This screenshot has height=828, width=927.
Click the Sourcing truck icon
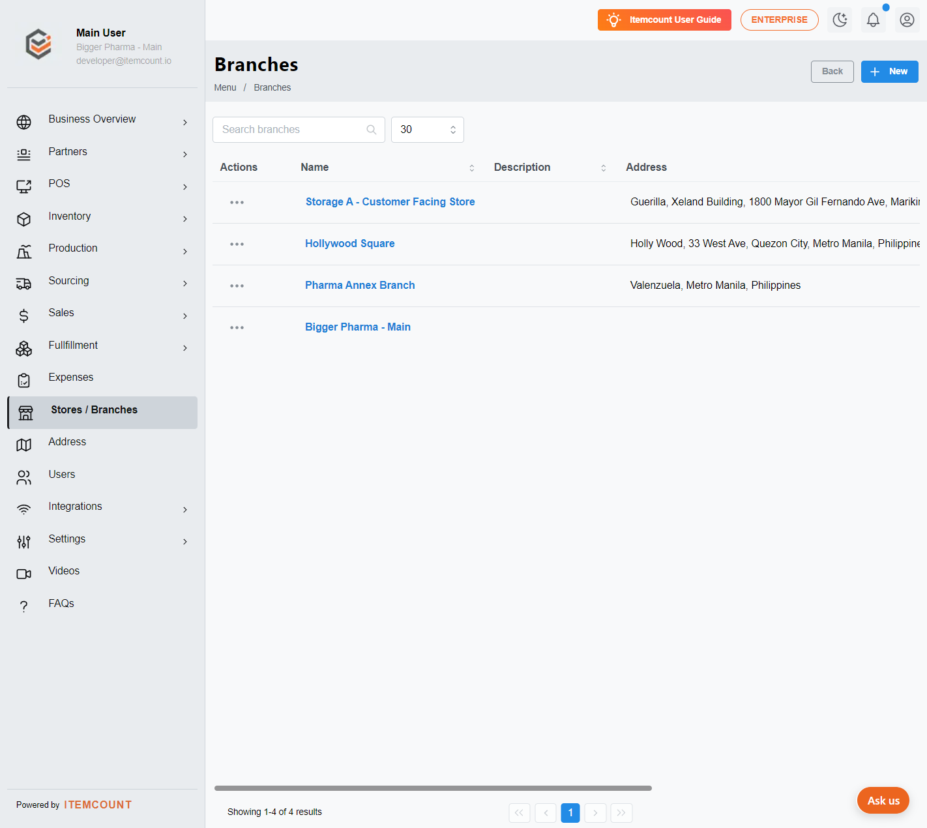(24, 284)
